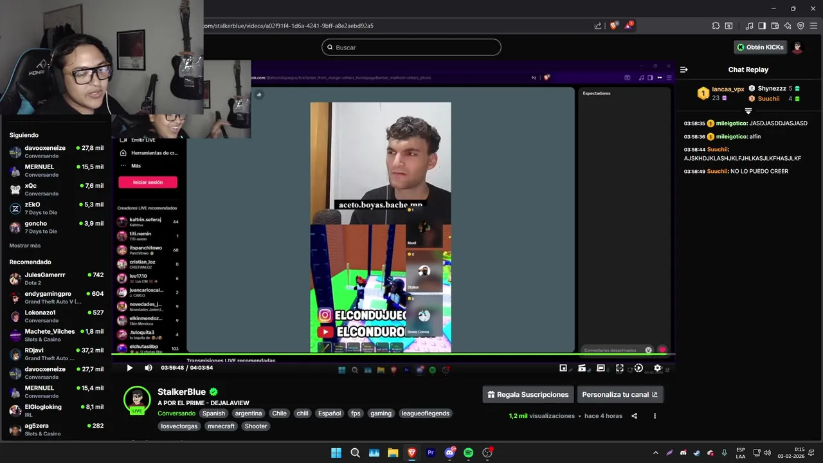Open Brave Wallet icon

775,26
